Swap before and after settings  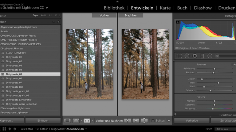point(144,121)
